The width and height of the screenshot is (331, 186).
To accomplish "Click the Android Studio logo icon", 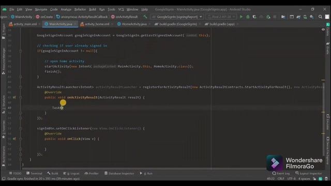I will [x=4, y=9].
